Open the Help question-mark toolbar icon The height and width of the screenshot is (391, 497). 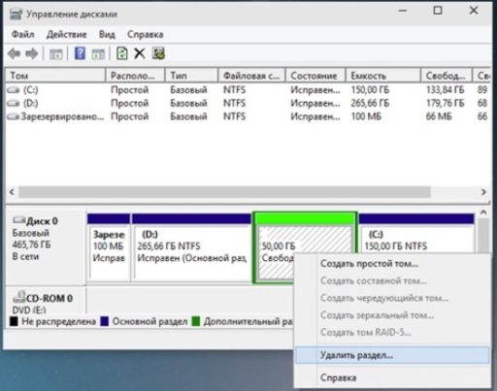[x=80, y=53]
